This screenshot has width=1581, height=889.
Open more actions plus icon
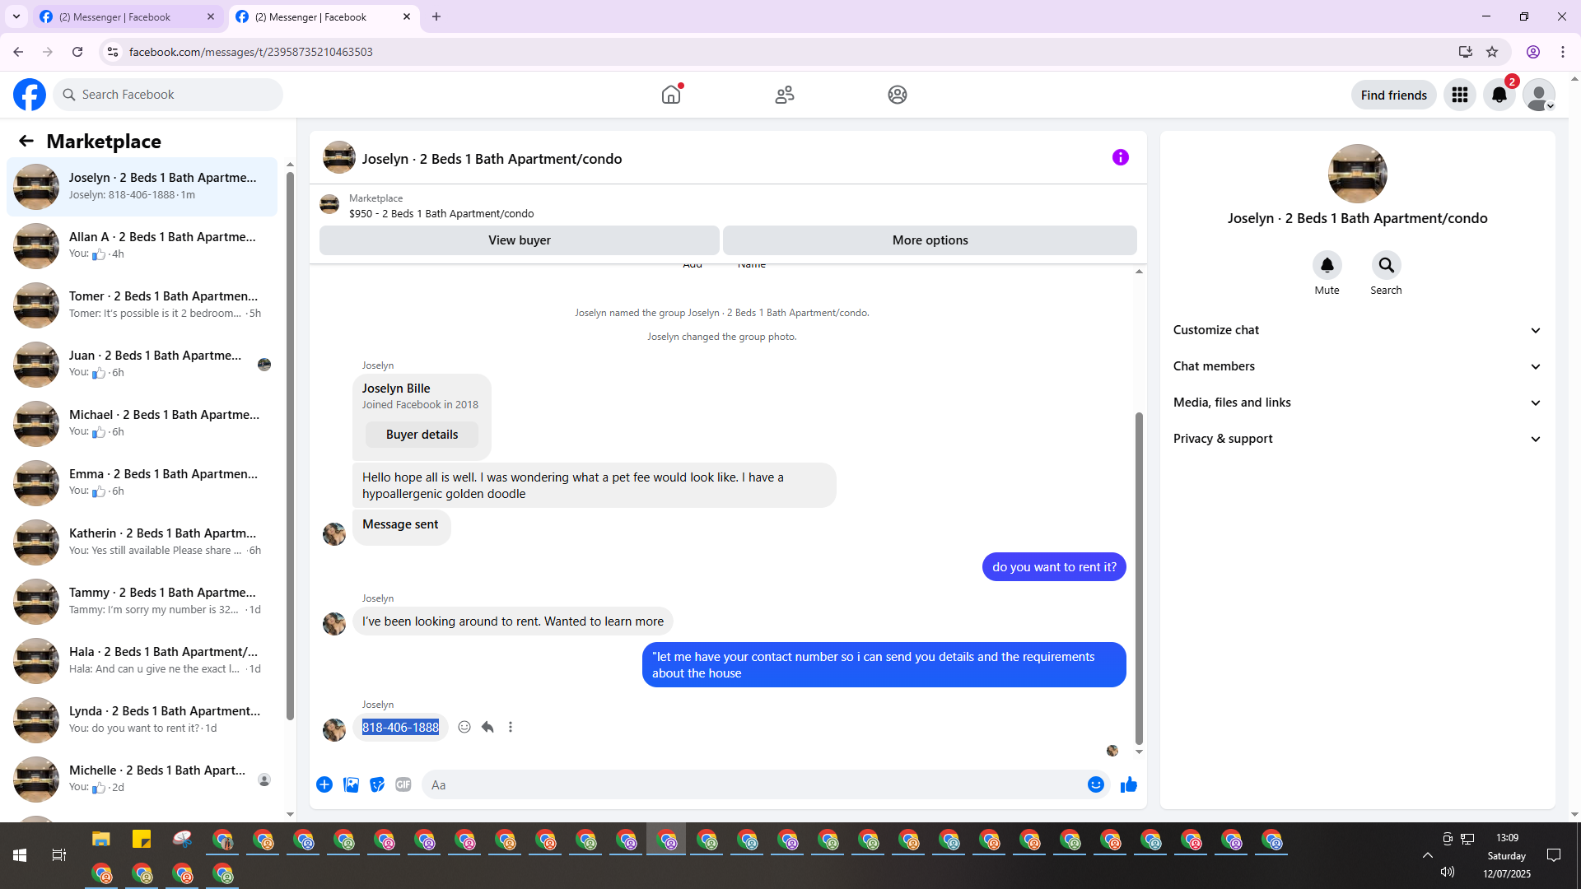tap(324, 784)
